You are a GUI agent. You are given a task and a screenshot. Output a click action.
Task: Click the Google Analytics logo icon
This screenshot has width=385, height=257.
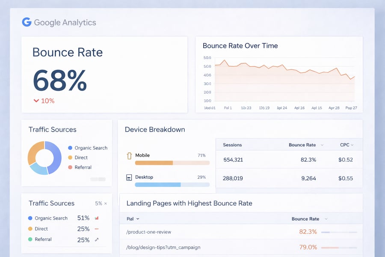(x=27, y=22)
